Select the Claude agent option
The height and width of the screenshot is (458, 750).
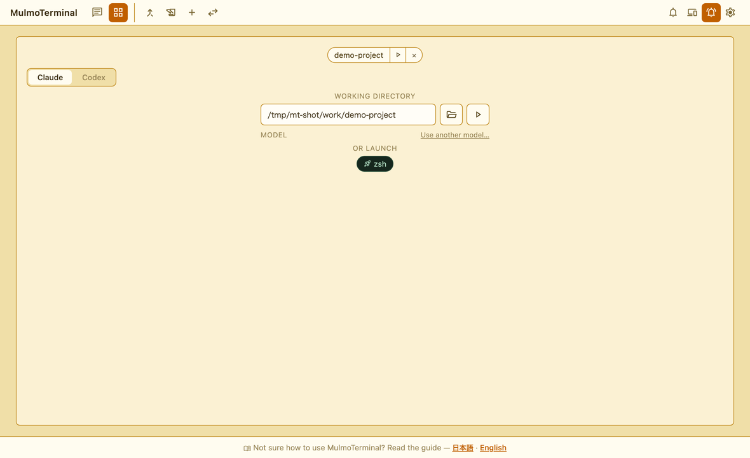pos(50,78)
